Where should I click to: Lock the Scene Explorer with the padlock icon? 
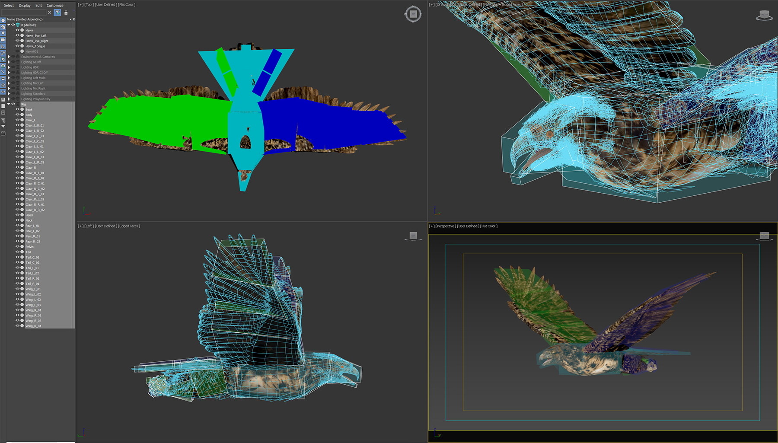point(66,13)
